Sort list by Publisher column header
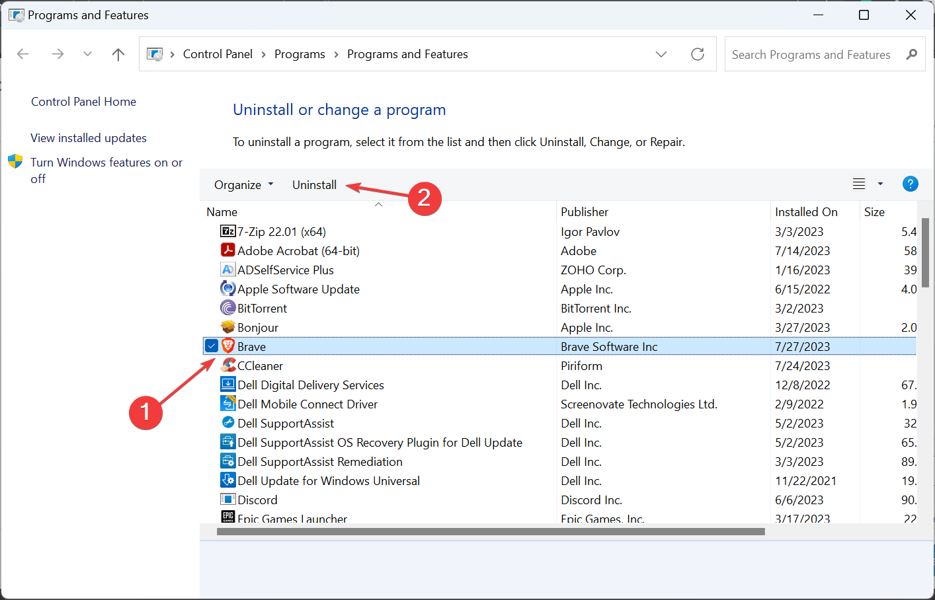This screenshot has height=600, width=935. [x=585, y=212]
